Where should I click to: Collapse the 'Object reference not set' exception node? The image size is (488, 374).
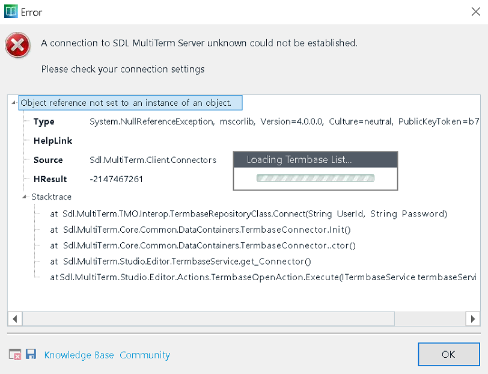[x=13, y=102]
